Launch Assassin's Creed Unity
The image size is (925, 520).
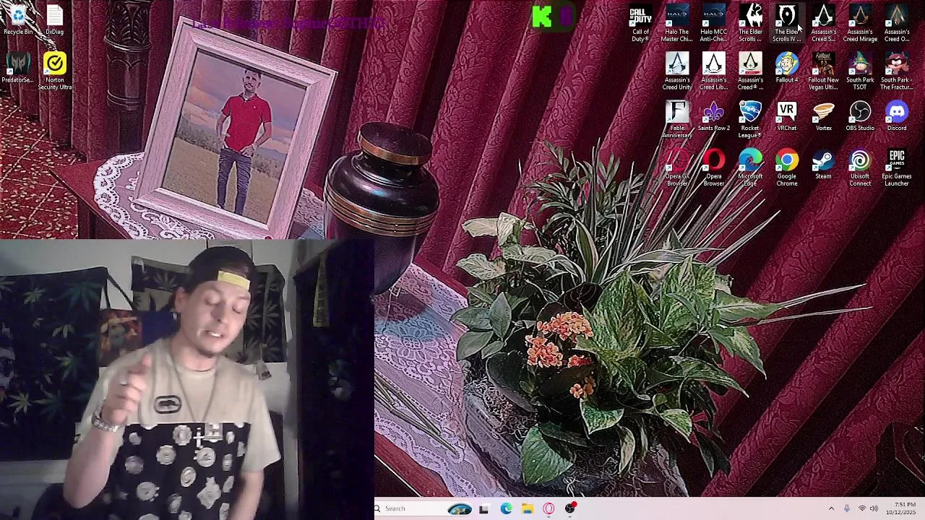[677, 71]
